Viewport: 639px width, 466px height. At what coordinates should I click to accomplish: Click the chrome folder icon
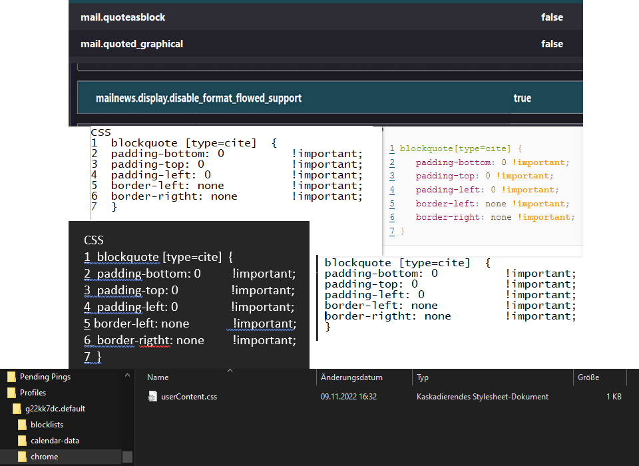coord(22,457)
